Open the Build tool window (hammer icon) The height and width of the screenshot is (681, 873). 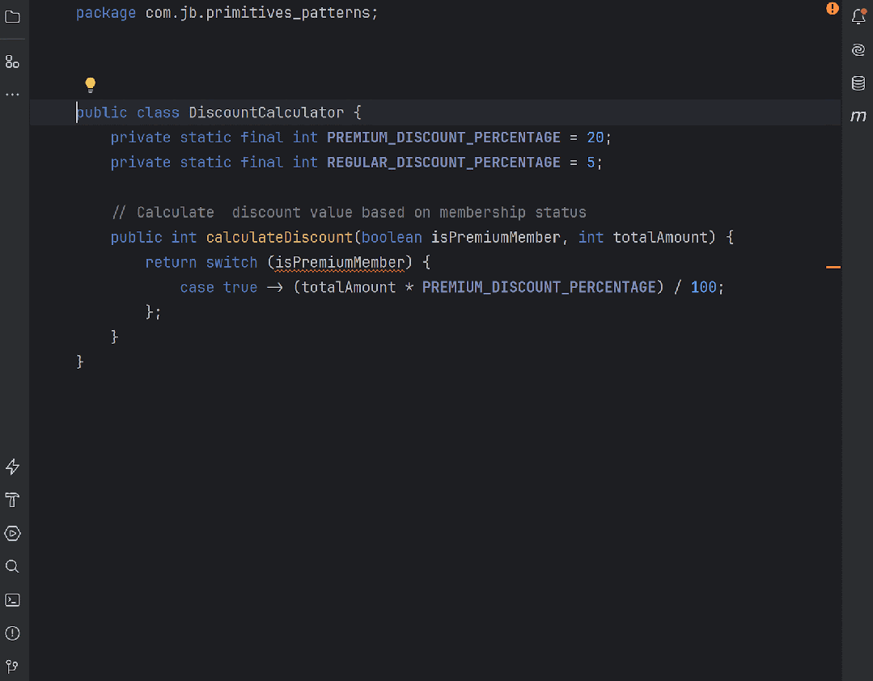pyautogui.click(x=12, y=500)
